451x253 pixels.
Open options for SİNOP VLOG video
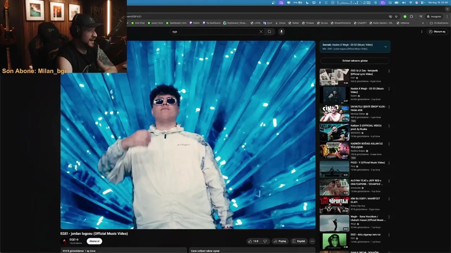coord(389,107)
